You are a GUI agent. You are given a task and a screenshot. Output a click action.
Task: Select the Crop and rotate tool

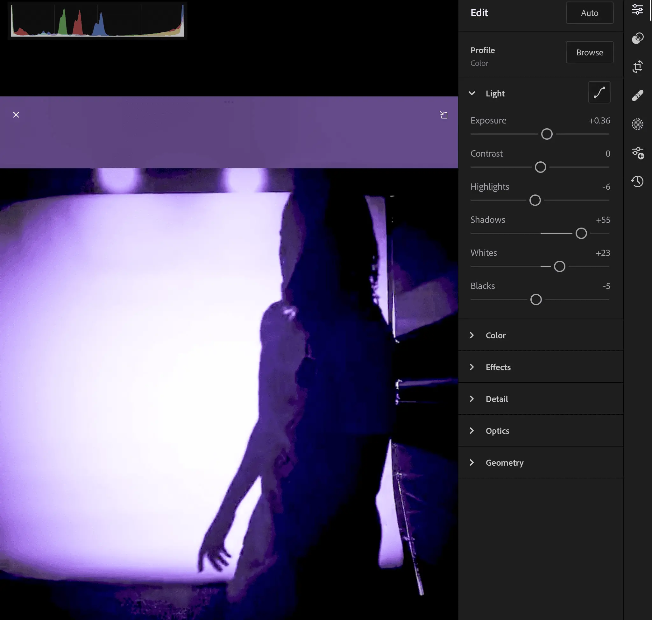pyautogui.click(x=637, y=67)
